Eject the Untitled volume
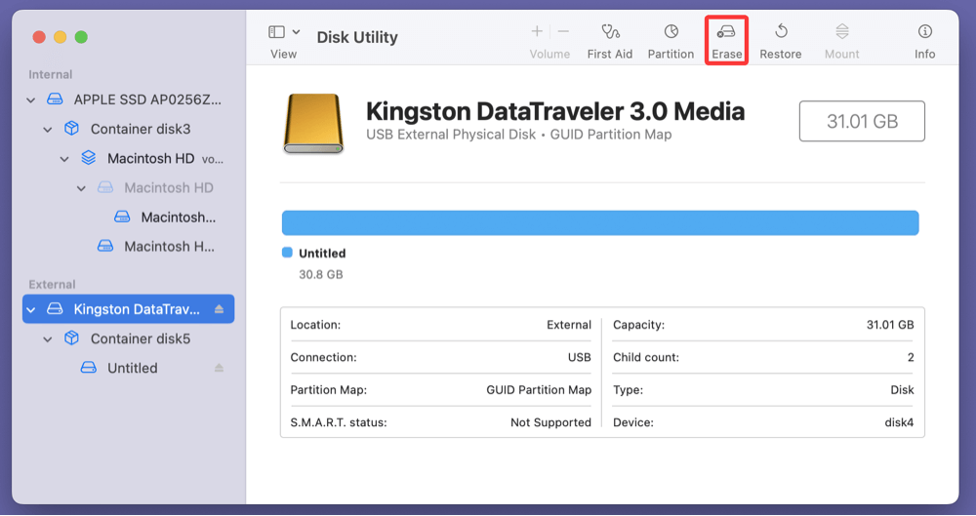This screenshot has height=516, width=976. [x=219, y=368]
